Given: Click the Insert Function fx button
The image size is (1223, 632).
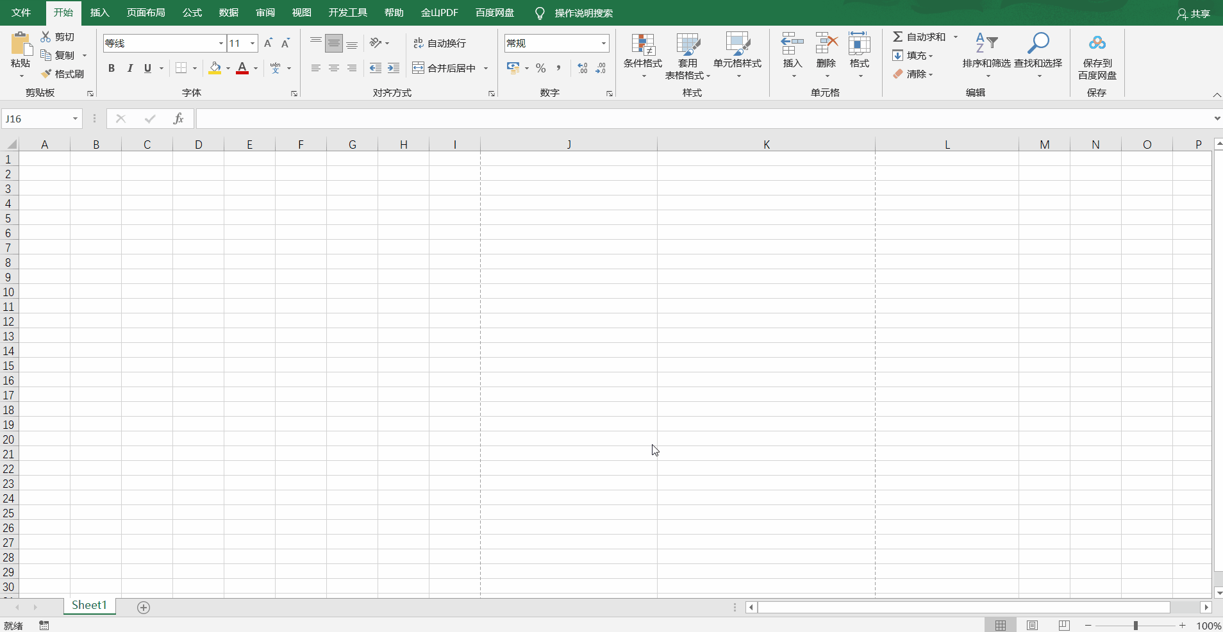Looking at the screenshot, I should pos(178,119).
